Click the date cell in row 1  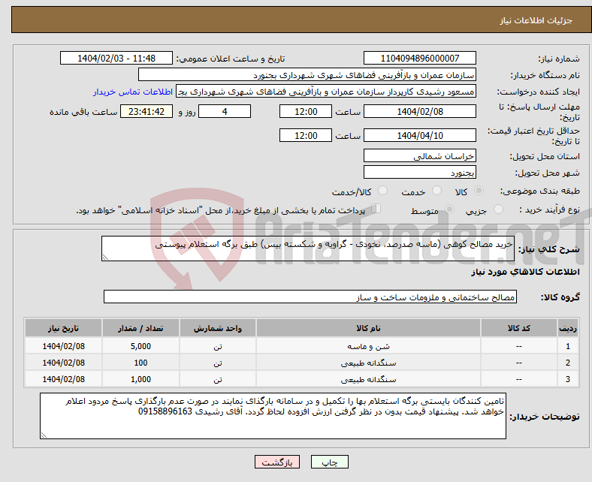63,346
